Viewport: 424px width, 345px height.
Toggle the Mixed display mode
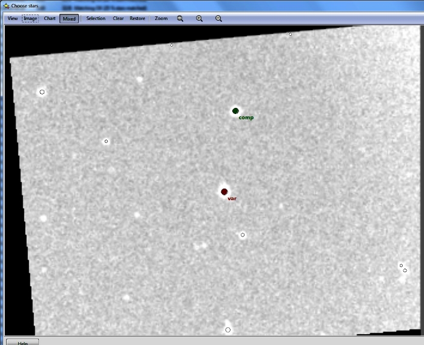point(69,18)
